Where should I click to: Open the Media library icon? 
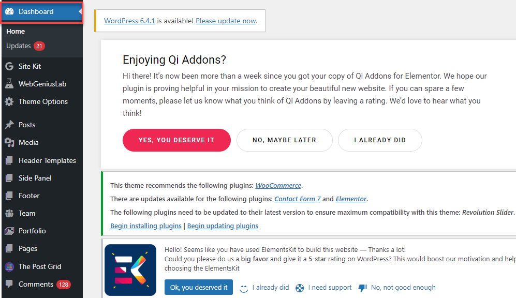coord(9,142)
